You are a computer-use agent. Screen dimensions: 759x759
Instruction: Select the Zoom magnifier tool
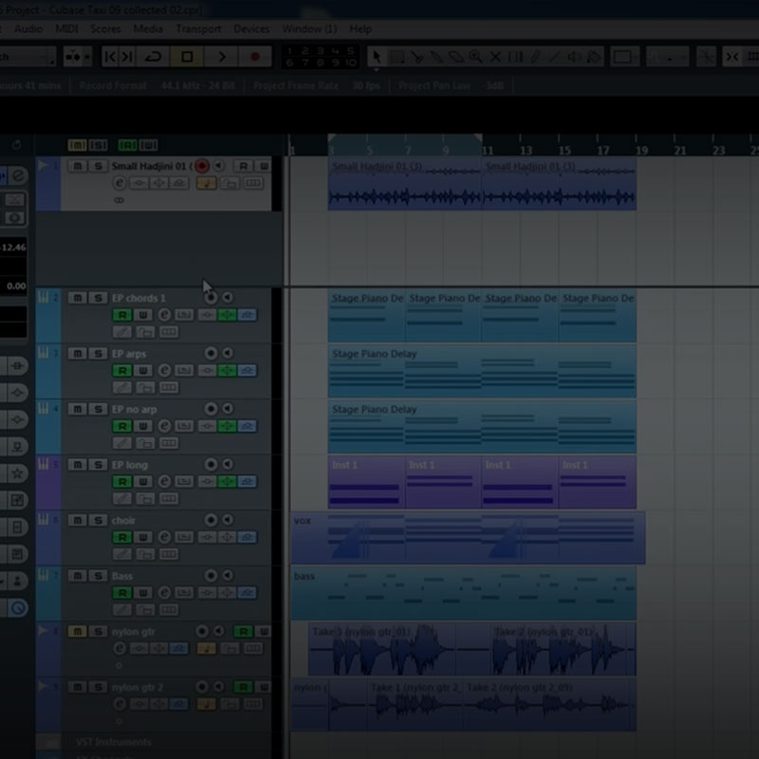click(476, 57)
